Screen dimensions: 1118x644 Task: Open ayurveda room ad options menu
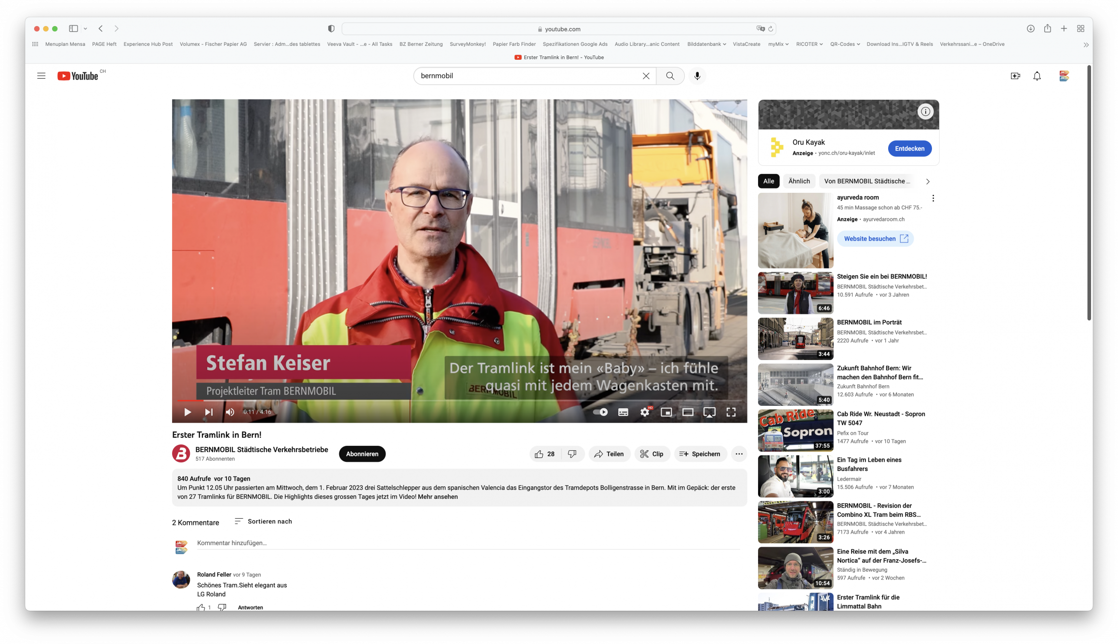click(x=933, y=198)
